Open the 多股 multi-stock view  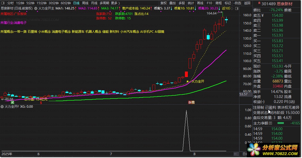point(182,3)
